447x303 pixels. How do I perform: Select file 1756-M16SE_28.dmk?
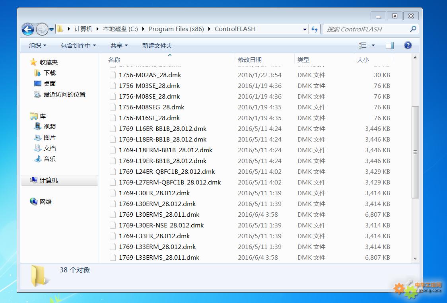pyautogui.click(x=150, y=118)
